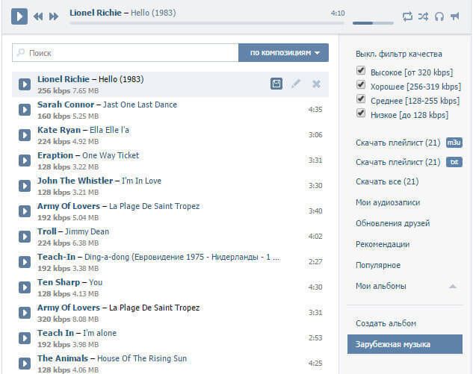This screenshot has height=374, width=473.
Task: Click Скачать все (21) link
Action: [387, 181]
